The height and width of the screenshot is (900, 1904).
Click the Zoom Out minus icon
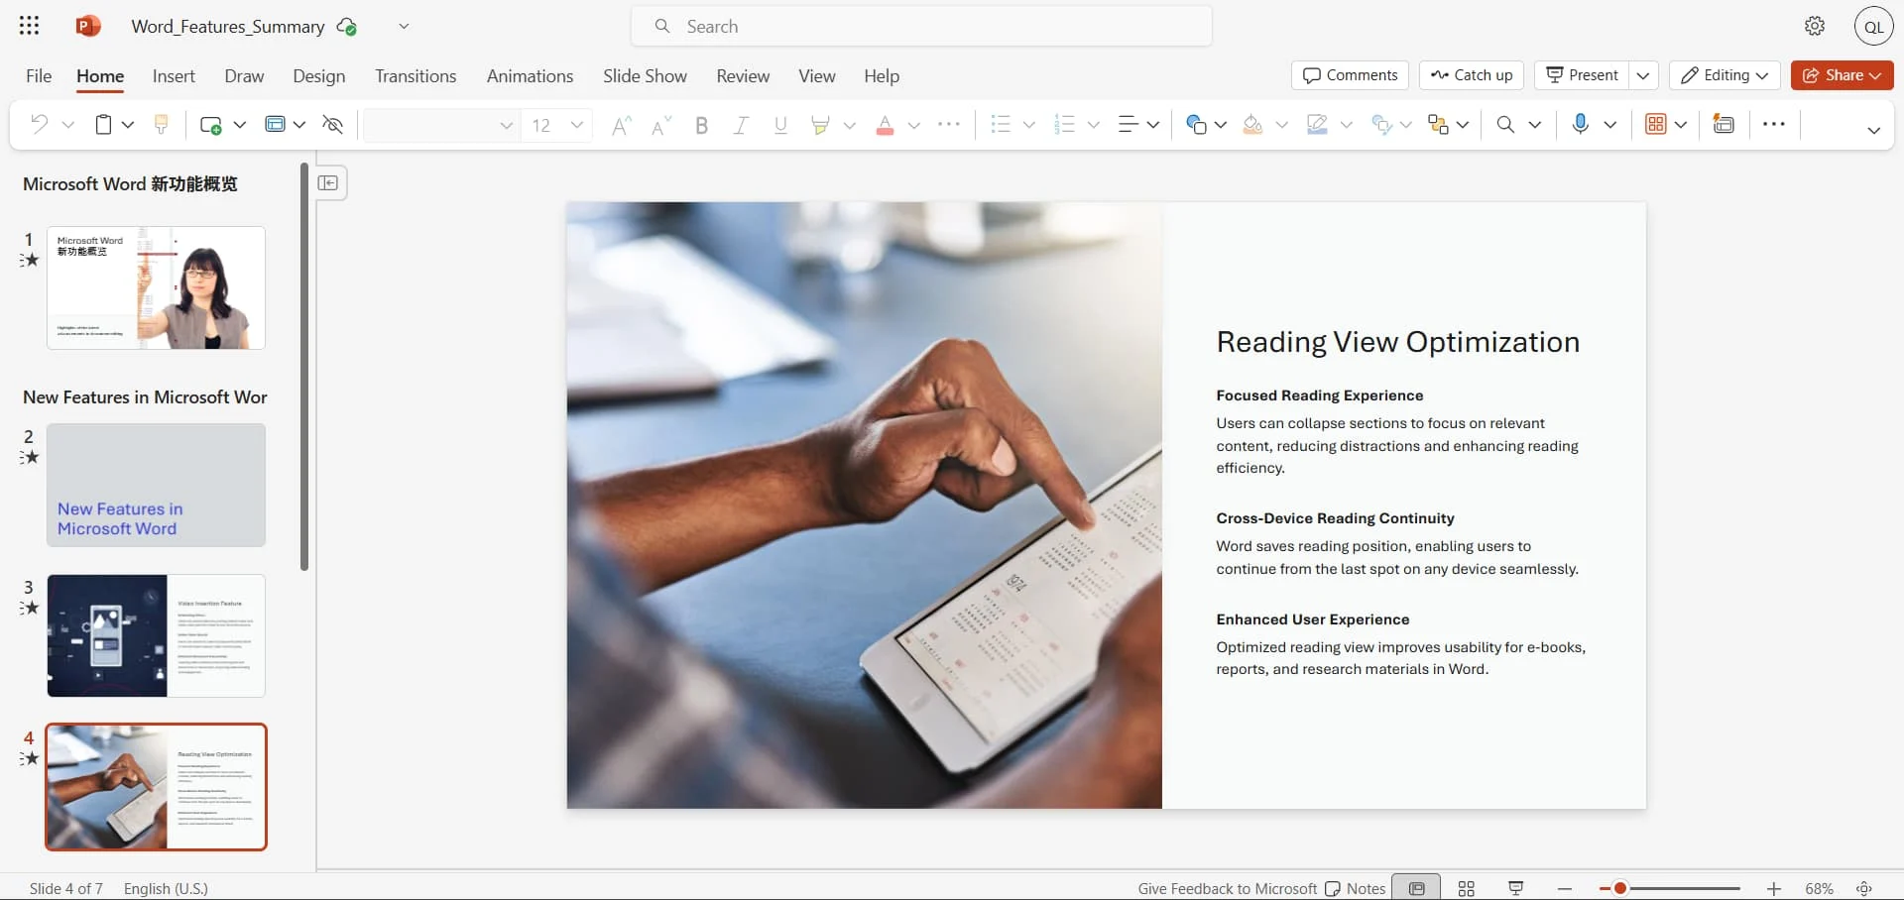point(1565,888)
